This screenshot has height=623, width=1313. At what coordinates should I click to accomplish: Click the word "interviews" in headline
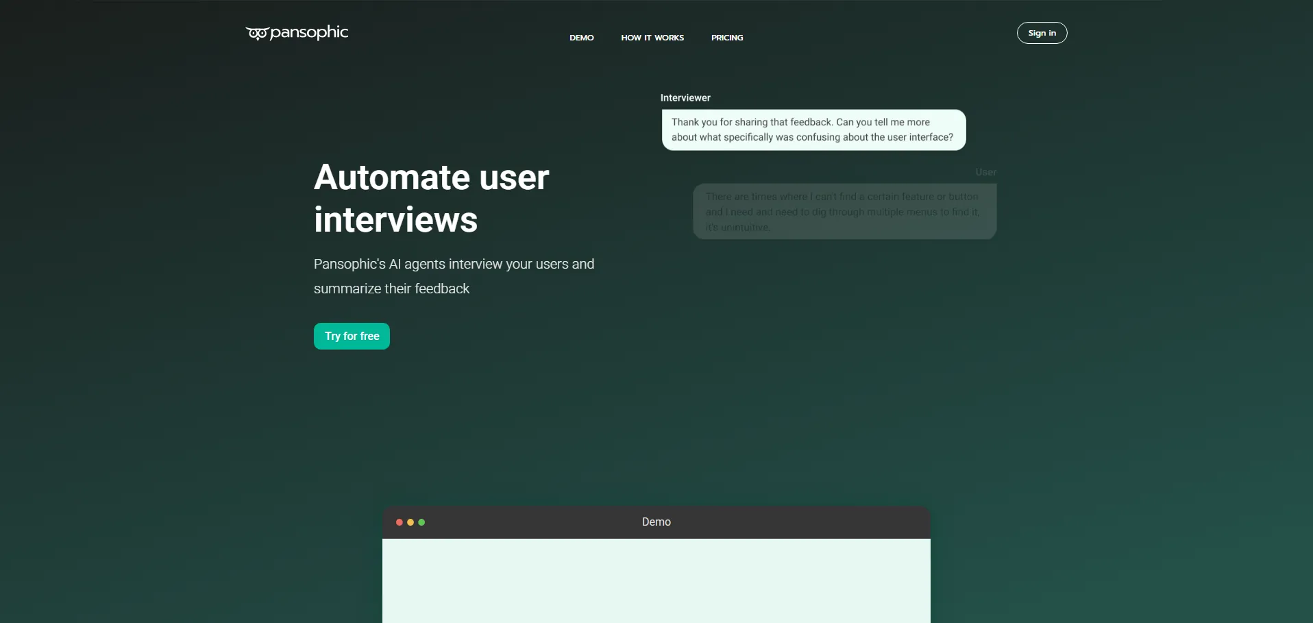[x=395, y=220]
